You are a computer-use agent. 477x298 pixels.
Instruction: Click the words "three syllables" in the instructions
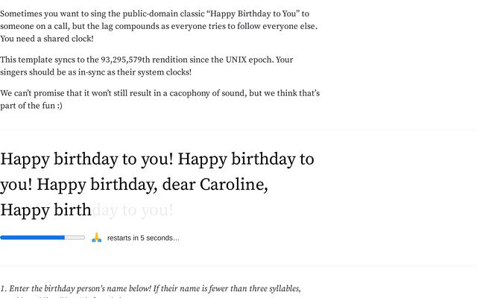(272, 288)
